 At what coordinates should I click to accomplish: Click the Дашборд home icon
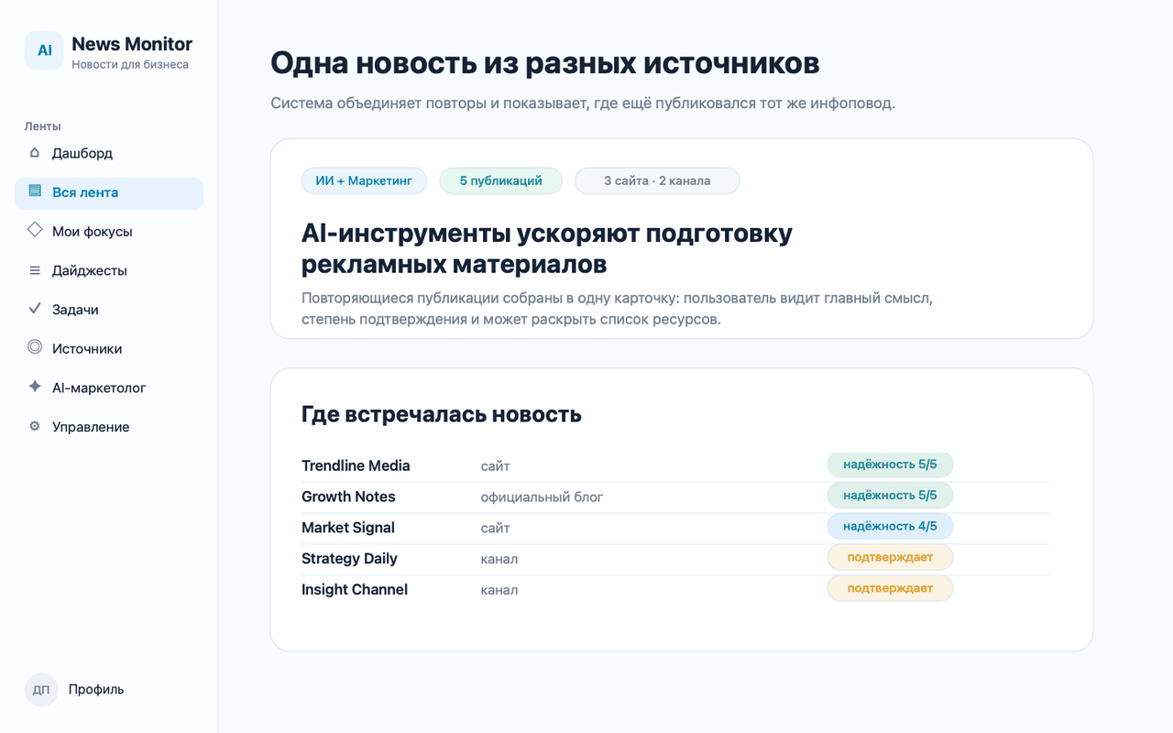35,153
